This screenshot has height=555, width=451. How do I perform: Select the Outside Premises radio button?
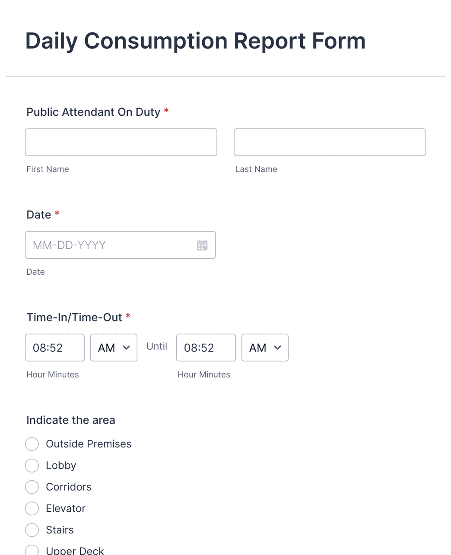coord(32,444)
